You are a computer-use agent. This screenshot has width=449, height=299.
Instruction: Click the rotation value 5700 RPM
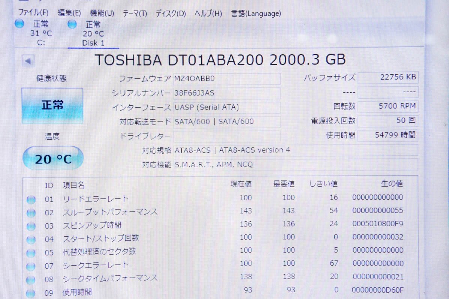click(x=388, y=106)
